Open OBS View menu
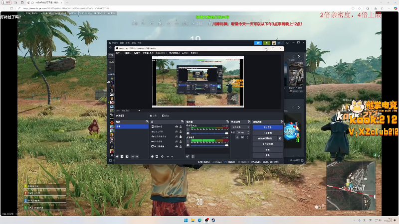399x224 pixels. [x=137, y=53]
